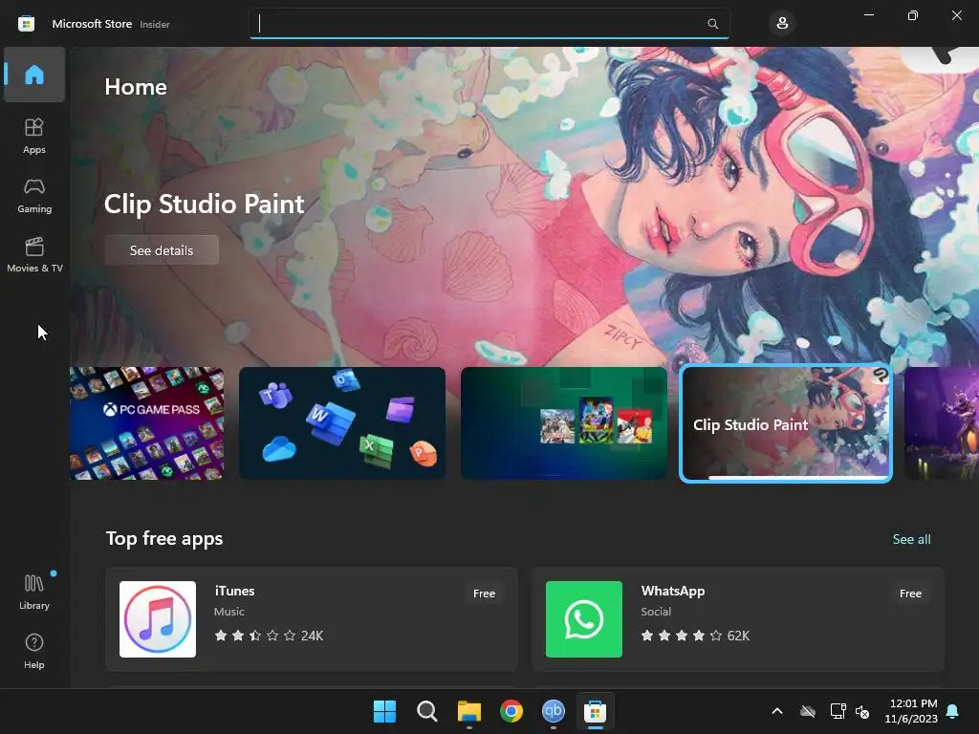Open the Apps section

coord(34,136)
